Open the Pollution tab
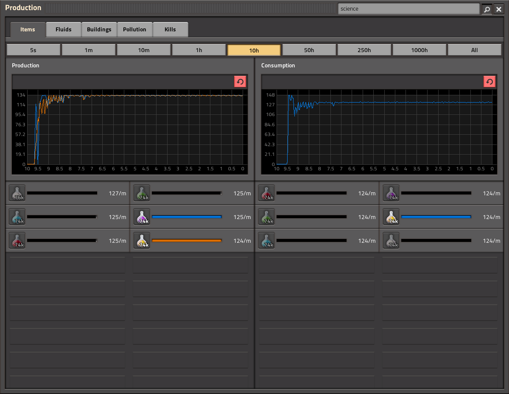 click(134, 30)
